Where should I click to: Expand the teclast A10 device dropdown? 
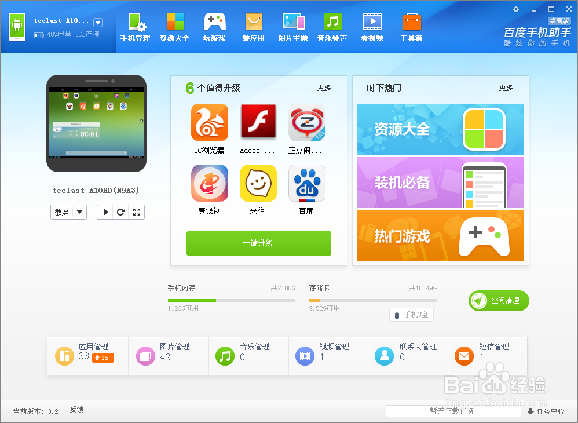[x=98, y=23]
